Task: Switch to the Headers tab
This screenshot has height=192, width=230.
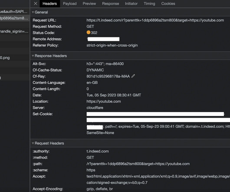Action: click(49, 3)
